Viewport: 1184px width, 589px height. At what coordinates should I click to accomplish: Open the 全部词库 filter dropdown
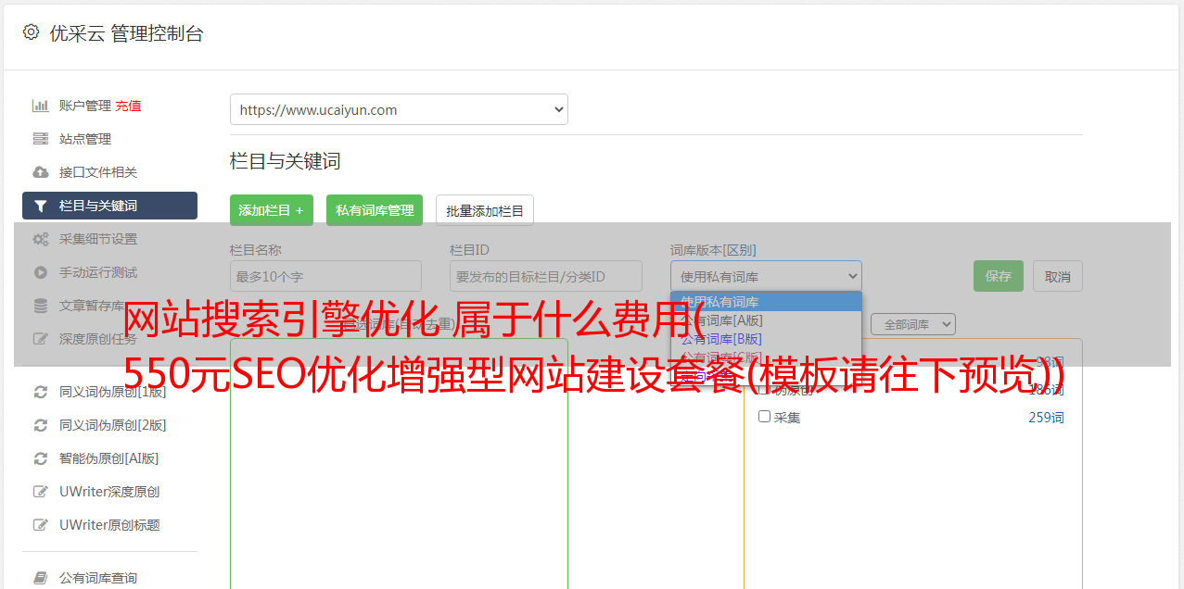tap(912, 324)
